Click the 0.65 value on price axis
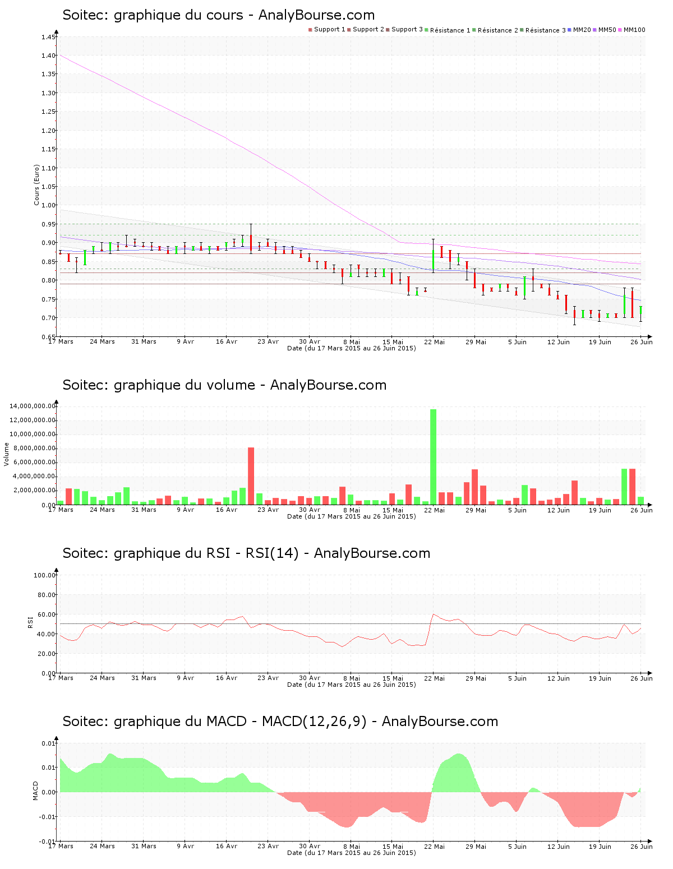Viewport: 673px width, 869px height. click(x=48, y=336)
